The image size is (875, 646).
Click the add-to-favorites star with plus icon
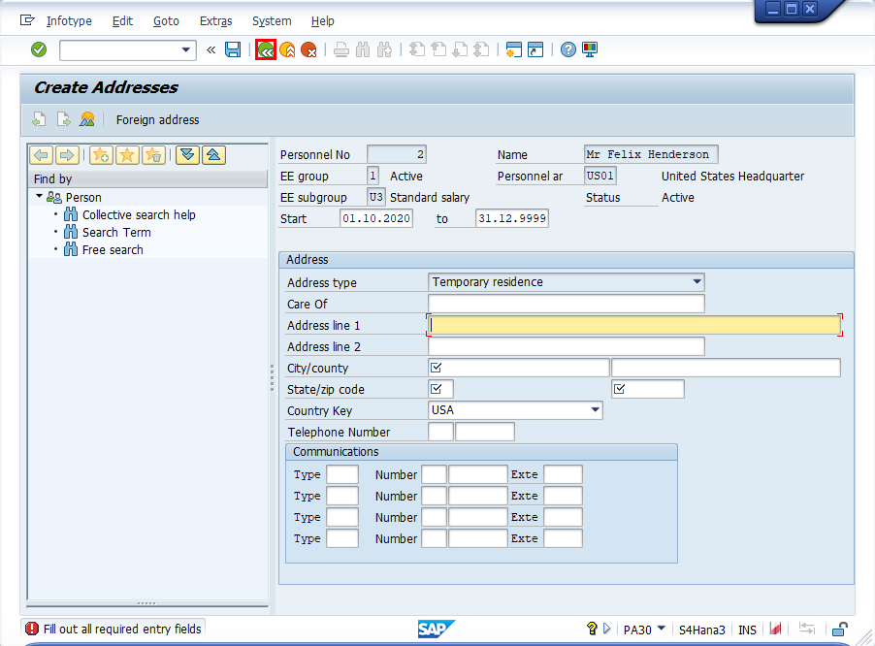[x=101, y=155]
